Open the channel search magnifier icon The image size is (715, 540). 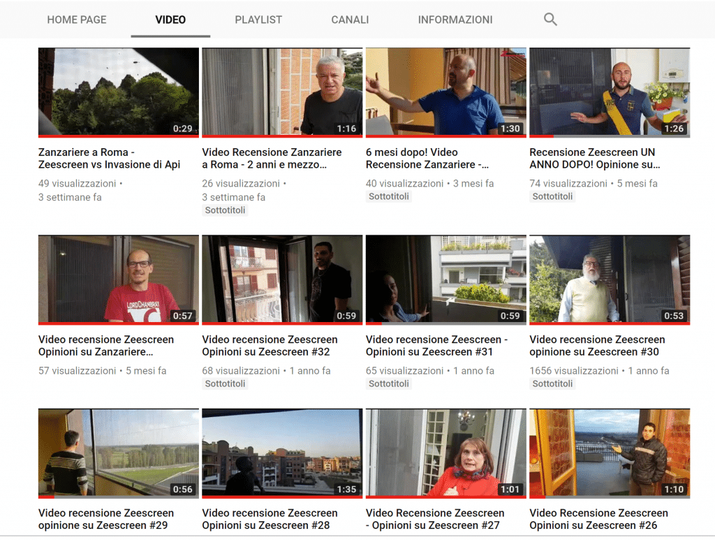(x=550, y=20)
